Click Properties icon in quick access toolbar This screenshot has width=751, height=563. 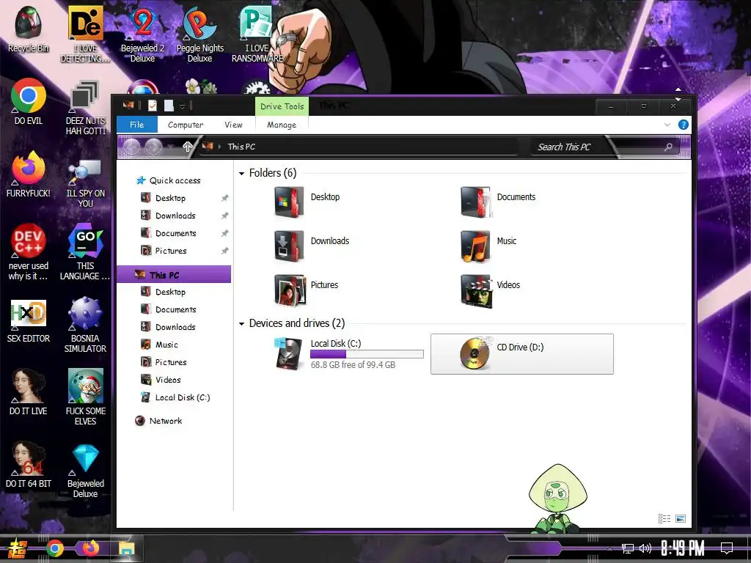[153, 106]
